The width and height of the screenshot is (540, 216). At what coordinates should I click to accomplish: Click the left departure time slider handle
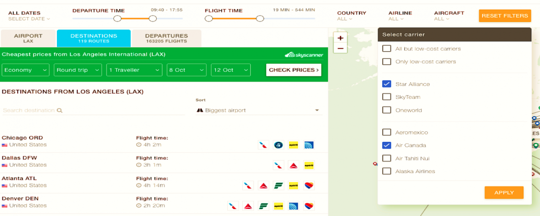(118, 19)
